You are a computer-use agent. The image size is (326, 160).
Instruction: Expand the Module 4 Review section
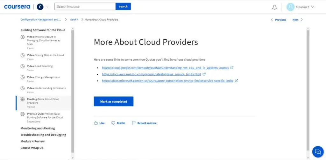(x=32, y=141)
